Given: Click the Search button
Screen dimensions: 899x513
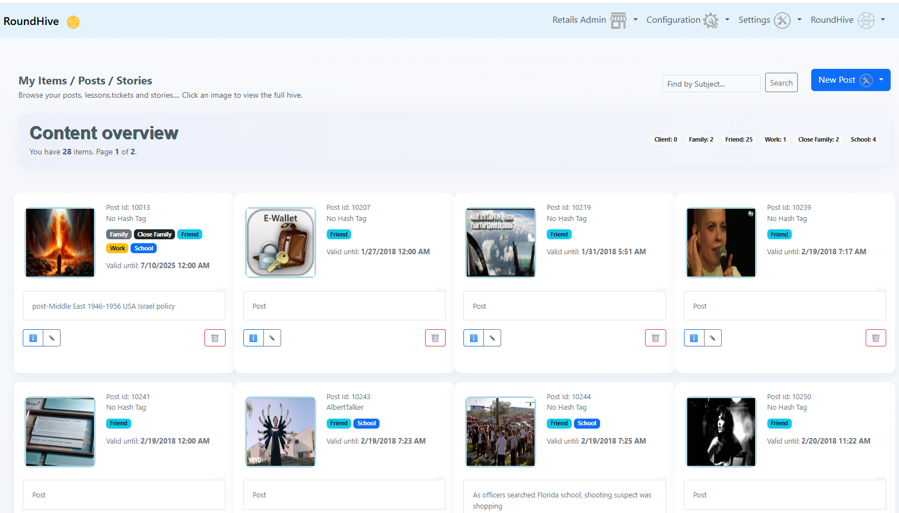Looking at the screenshot, I should [x=781, y=83].
